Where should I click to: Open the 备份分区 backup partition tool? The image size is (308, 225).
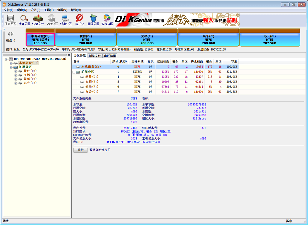click(x=107, y=20)
